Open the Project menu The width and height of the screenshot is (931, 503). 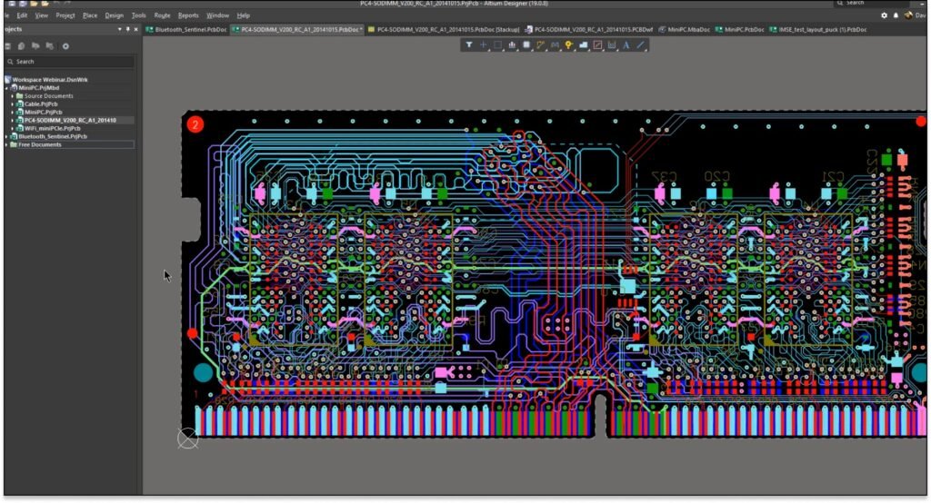65,15
